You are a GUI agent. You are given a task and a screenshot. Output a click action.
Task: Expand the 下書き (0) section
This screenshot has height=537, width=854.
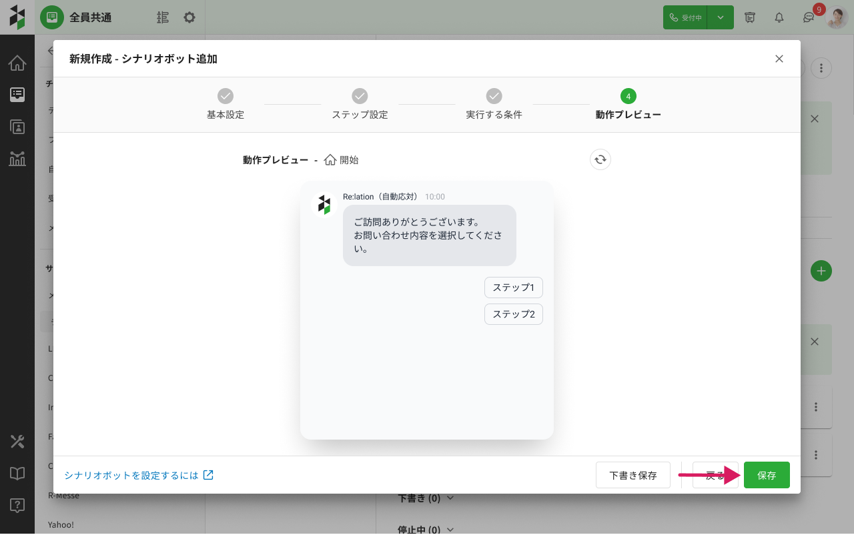point(426,498)
